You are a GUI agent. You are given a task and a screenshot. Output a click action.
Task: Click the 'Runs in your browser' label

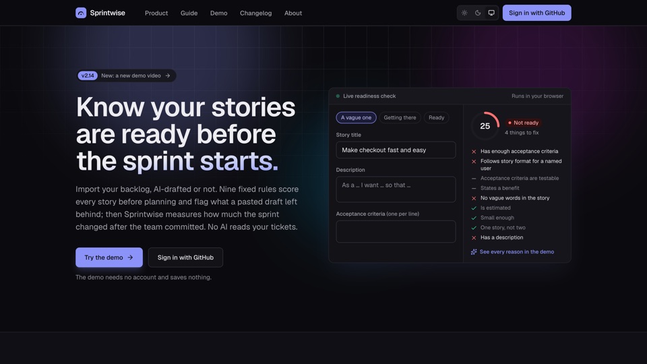(537, 96)
